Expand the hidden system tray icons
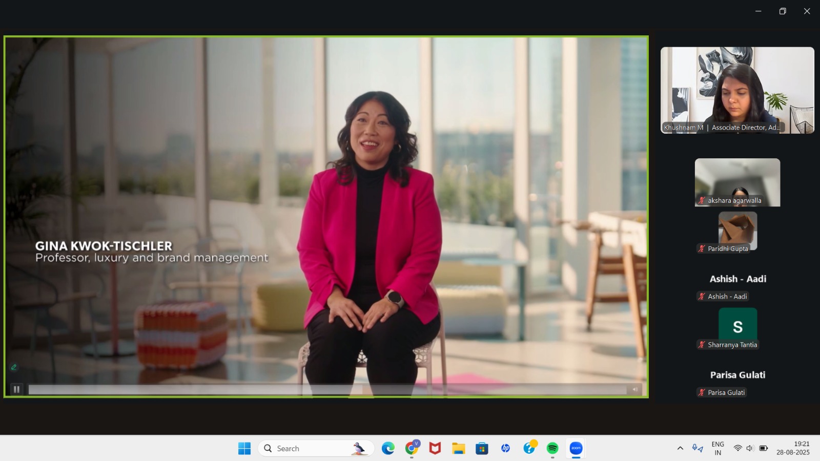 coord(680,449)
